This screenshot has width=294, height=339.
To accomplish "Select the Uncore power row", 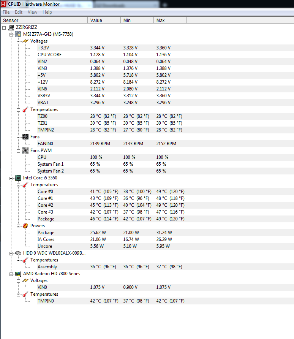I will click(165, 246).
